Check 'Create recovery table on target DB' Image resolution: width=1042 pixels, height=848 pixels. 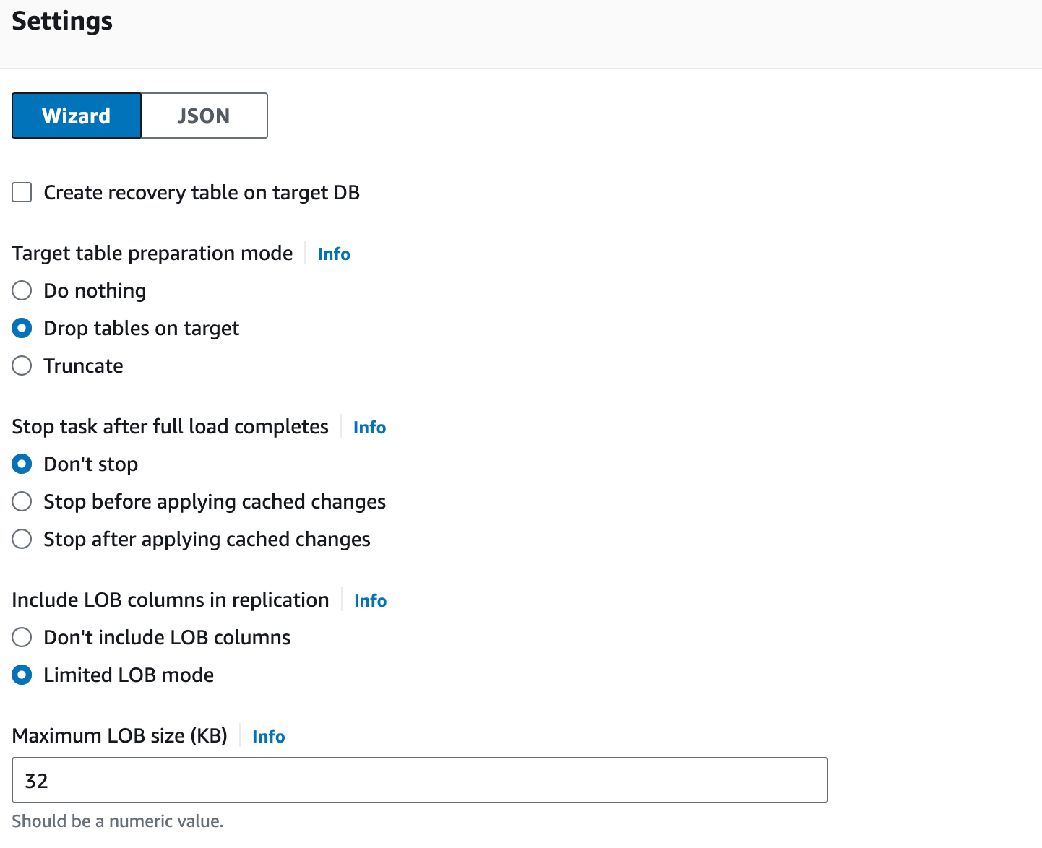click(x=21, y=192)
